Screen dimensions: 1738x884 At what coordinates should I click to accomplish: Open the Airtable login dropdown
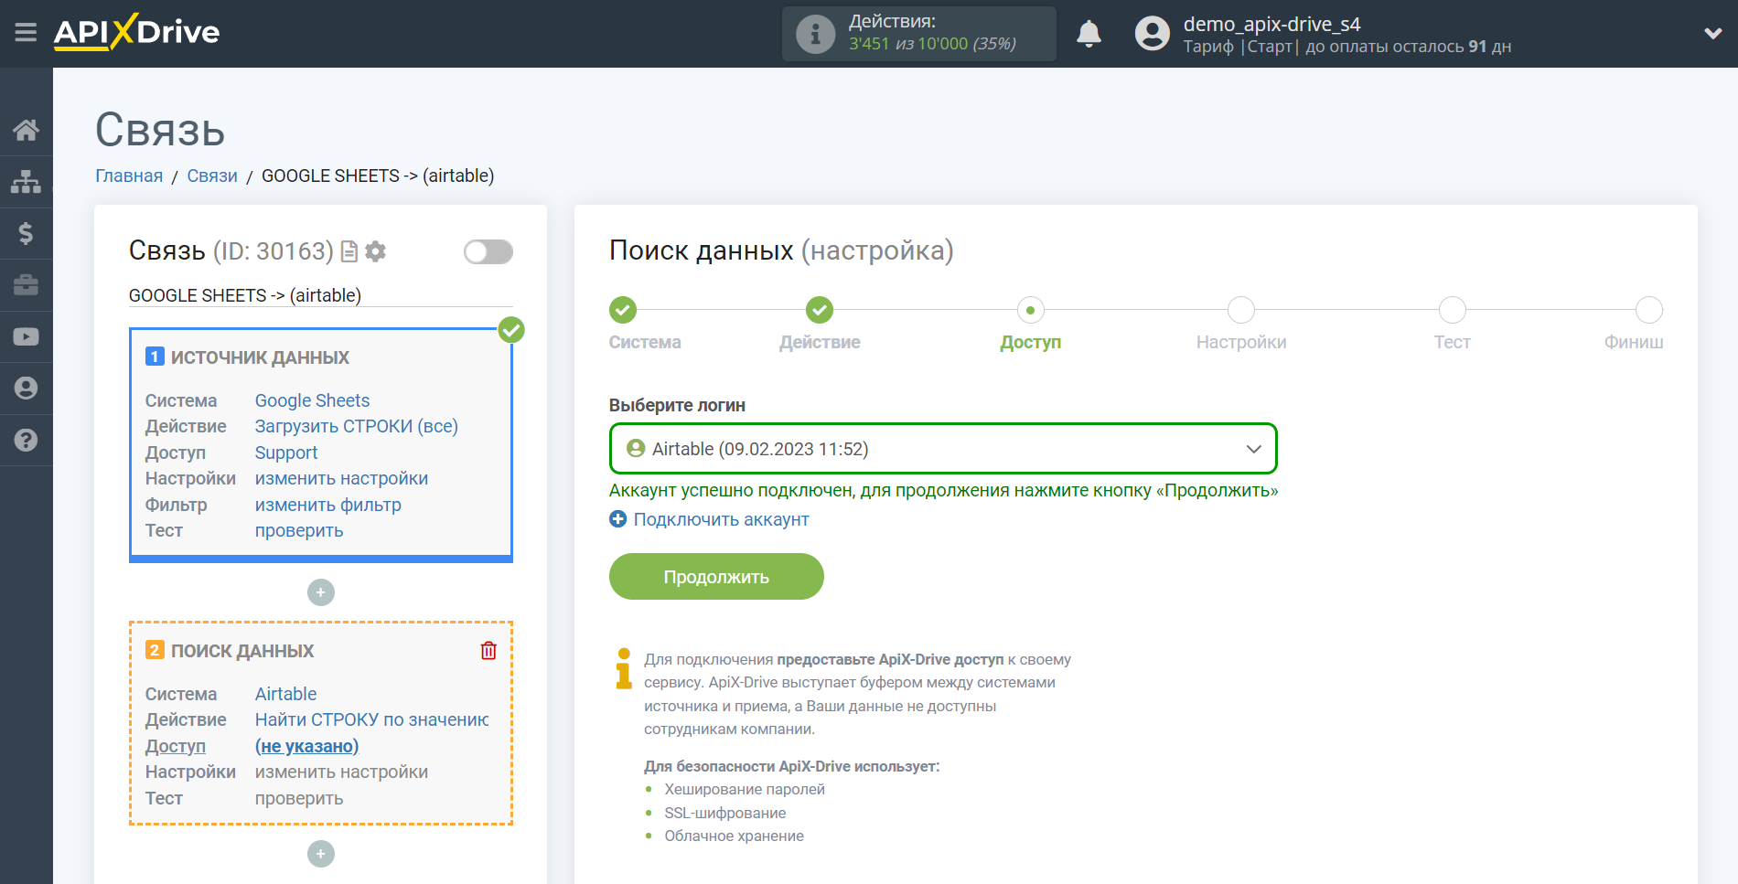[943, 449]
